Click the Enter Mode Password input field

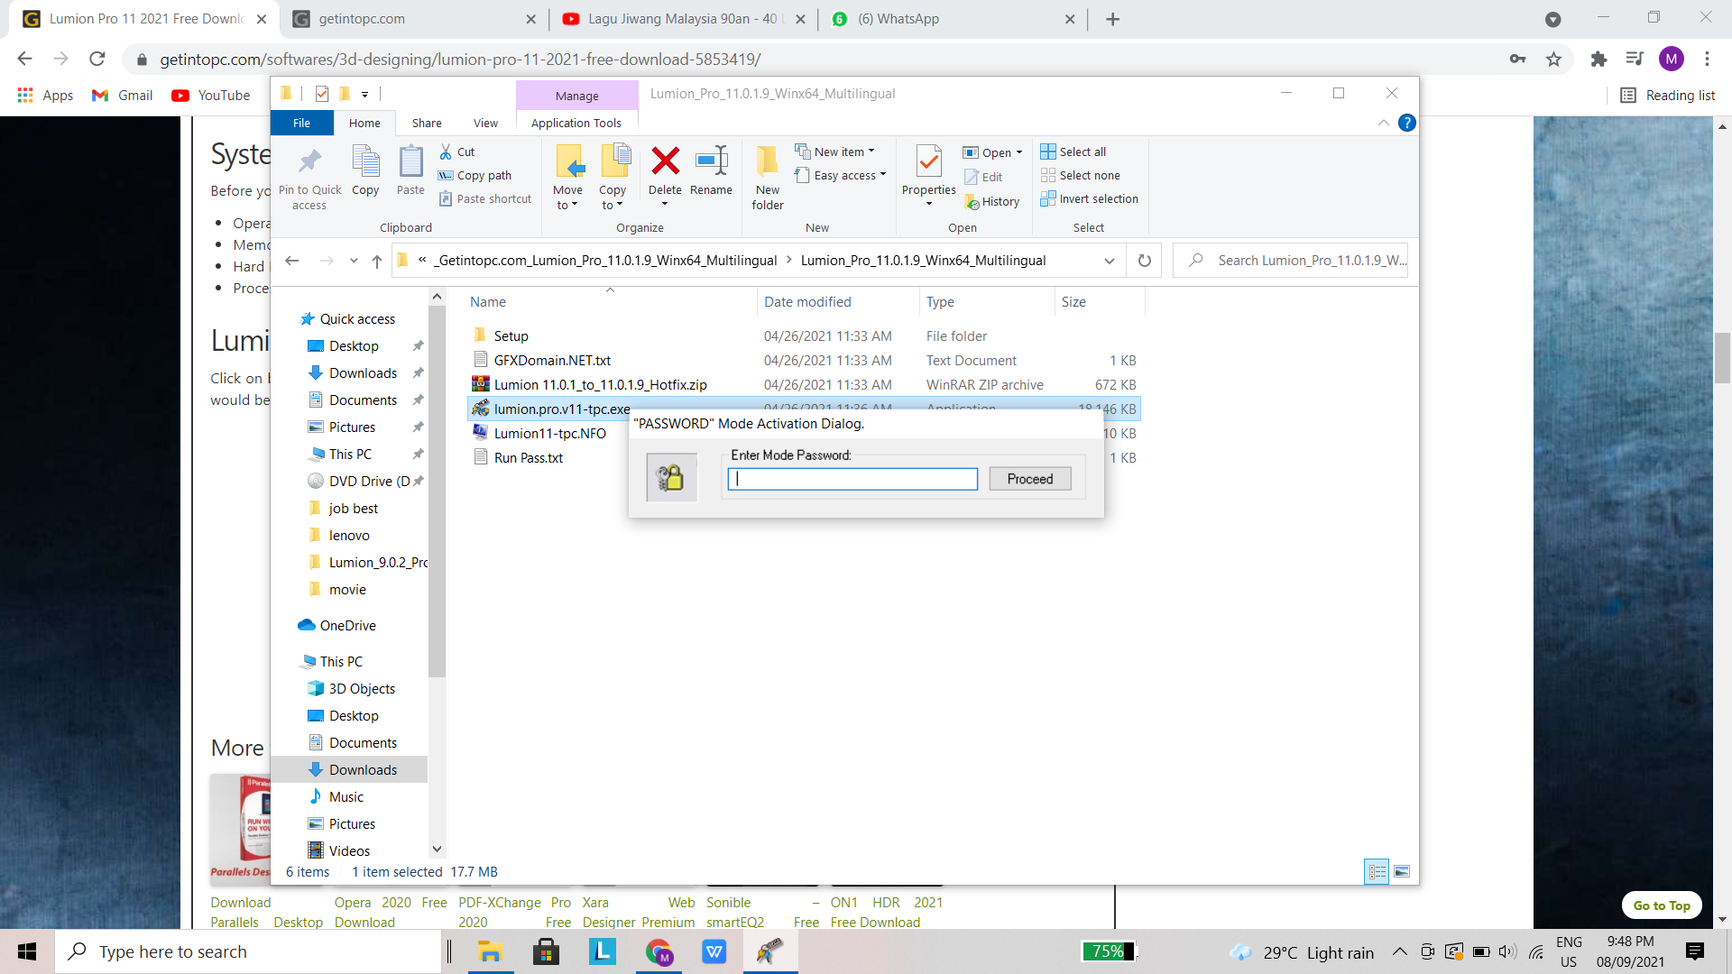point(852,479)
